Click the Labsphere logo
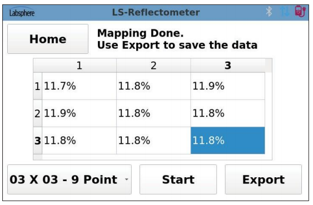Image resolution: width=313 pixels, height=205 pixels. [x=22, y=12]
